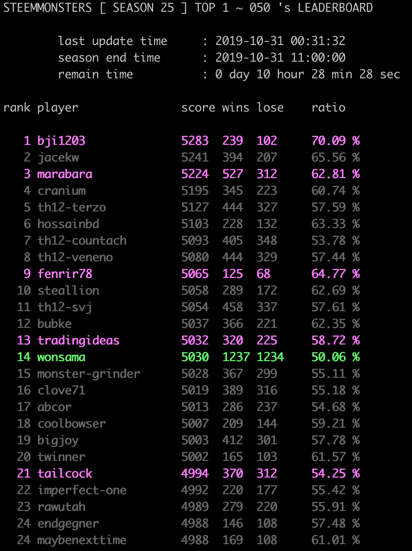This screenshot has width=412, height=551.
Task: Select the 'last update time' label
Action: 113,41
